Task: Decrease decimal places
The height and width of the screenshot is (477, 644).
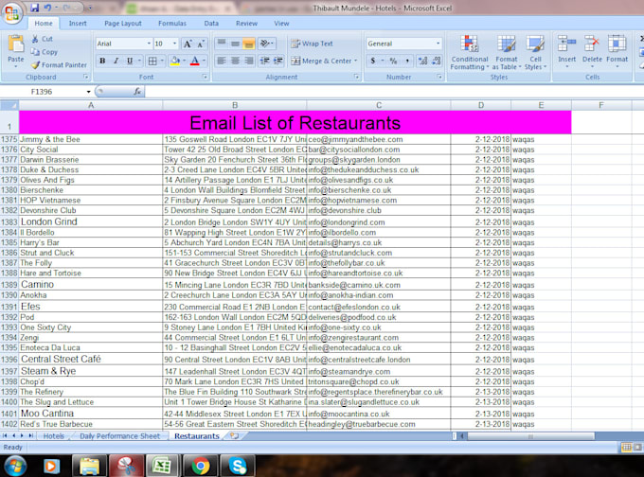Action: [437, 61]
